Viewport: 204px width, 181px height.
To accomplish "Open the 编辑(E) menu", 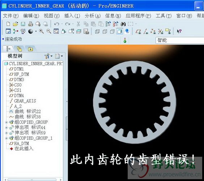I will (x=31, y=16).
